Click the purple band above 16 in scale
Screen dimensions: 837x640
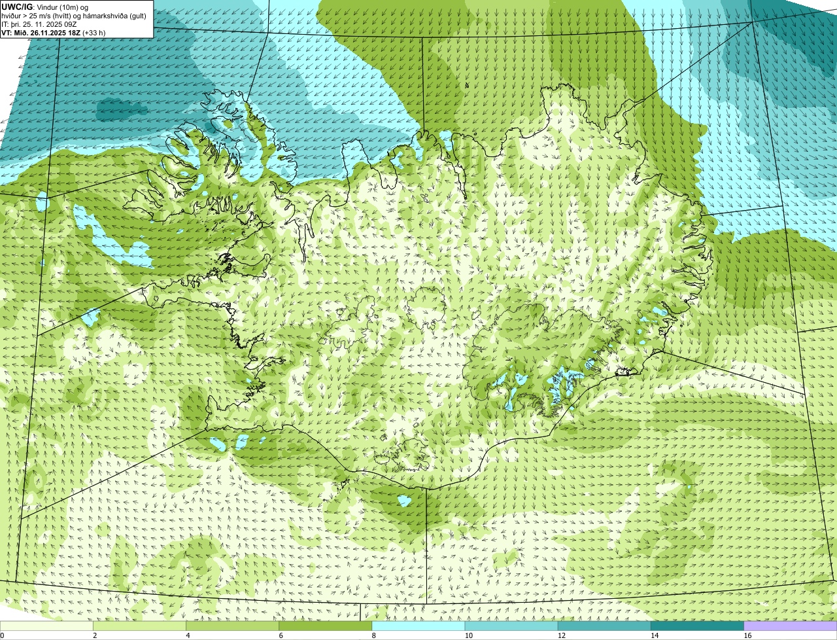click(x=791, y=626)
